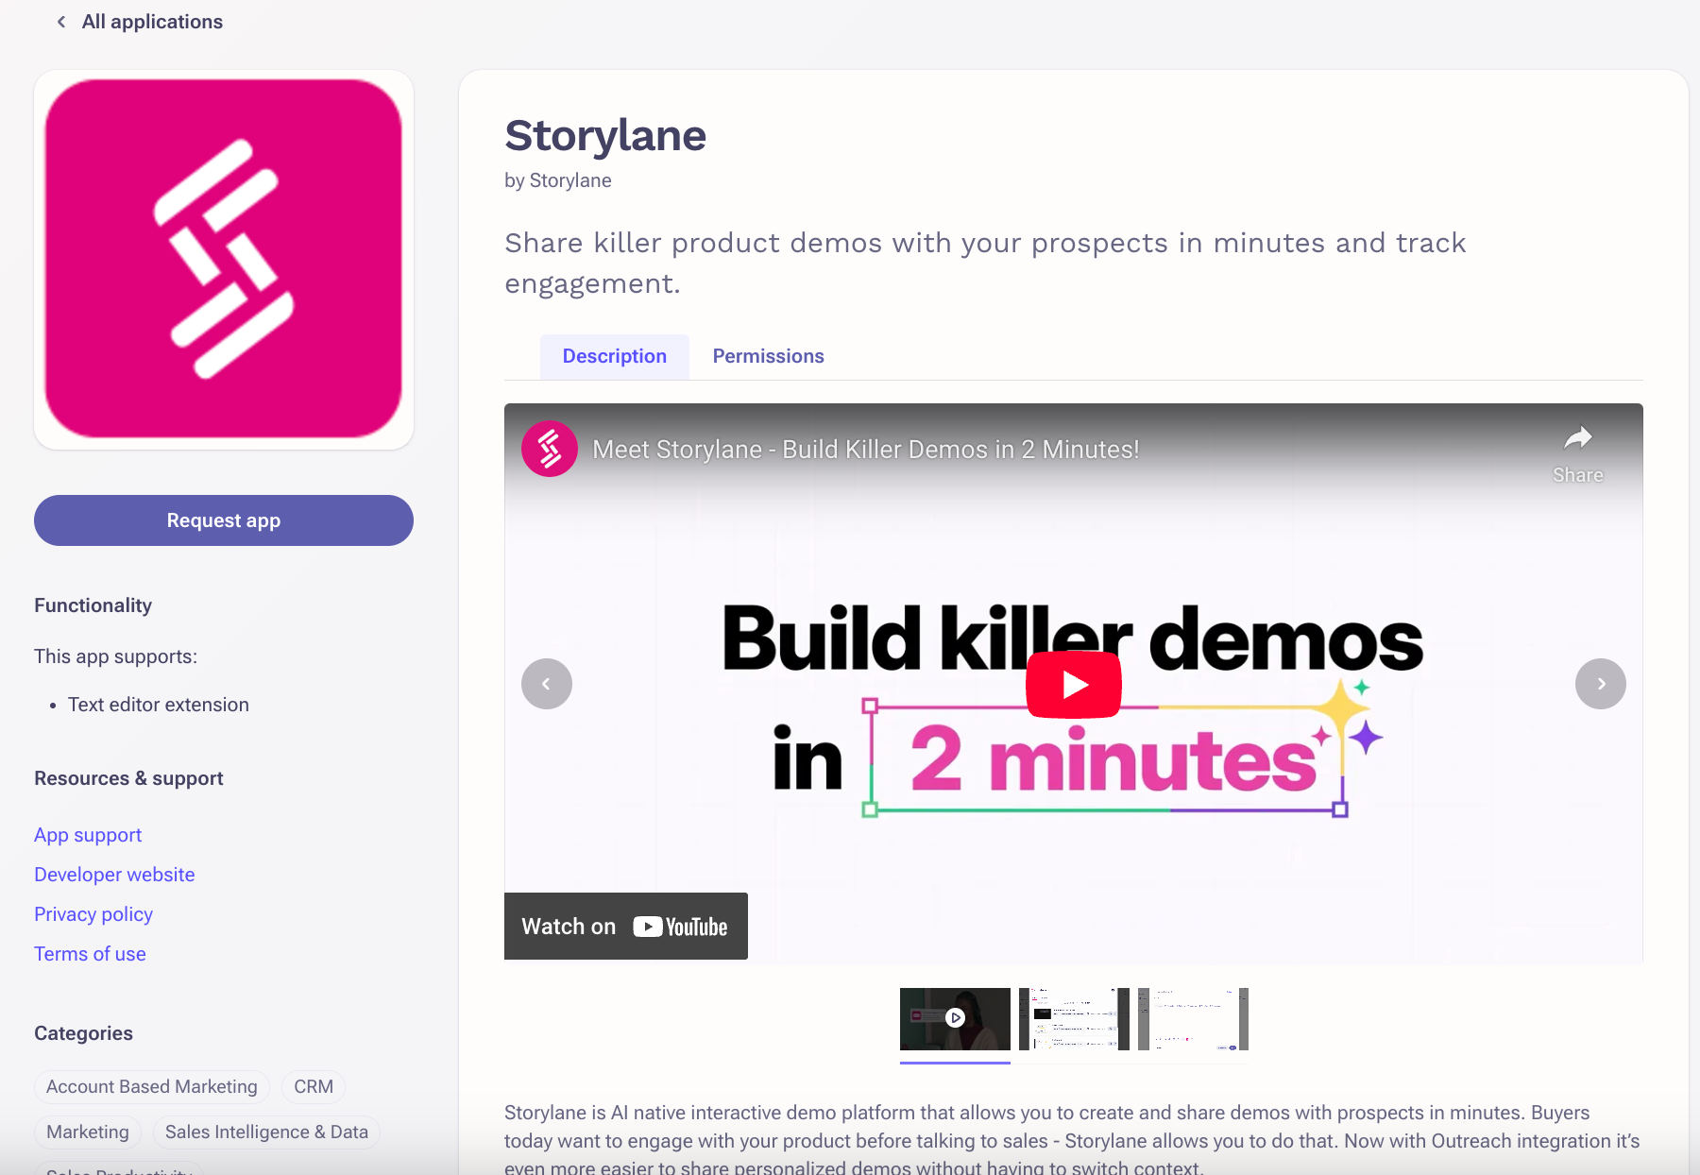This screenshot has width=1700, height=1175.
Task: Select the first video thumbnail
Action: 955,1019
